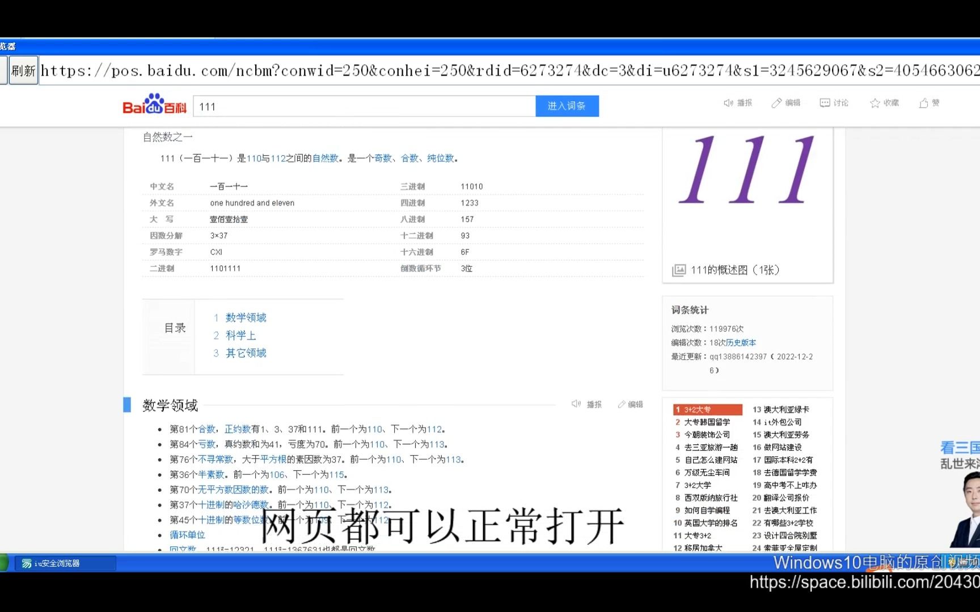
Task: Open 111的概述图 image gallery icon
Action: 678,270
